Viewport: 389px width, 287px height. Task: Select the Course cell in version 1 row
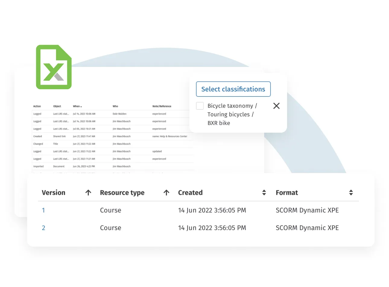(x=111, y=210)
